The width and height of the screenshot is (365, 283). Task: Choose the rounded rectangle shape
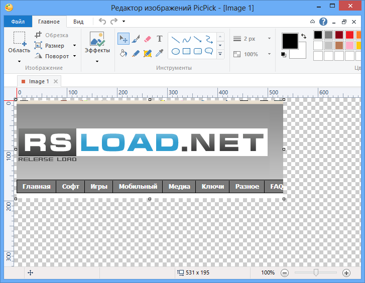tap(198, 51)
